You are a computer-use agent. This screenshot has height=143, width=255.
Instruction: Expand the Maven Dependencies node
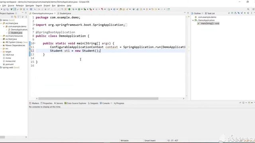[x=1, y=45]
